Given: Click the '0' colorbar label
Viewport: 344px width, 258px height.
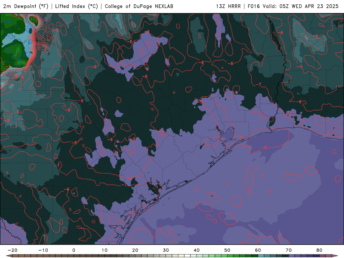Looking at the screenshot, I should [74, 250].
